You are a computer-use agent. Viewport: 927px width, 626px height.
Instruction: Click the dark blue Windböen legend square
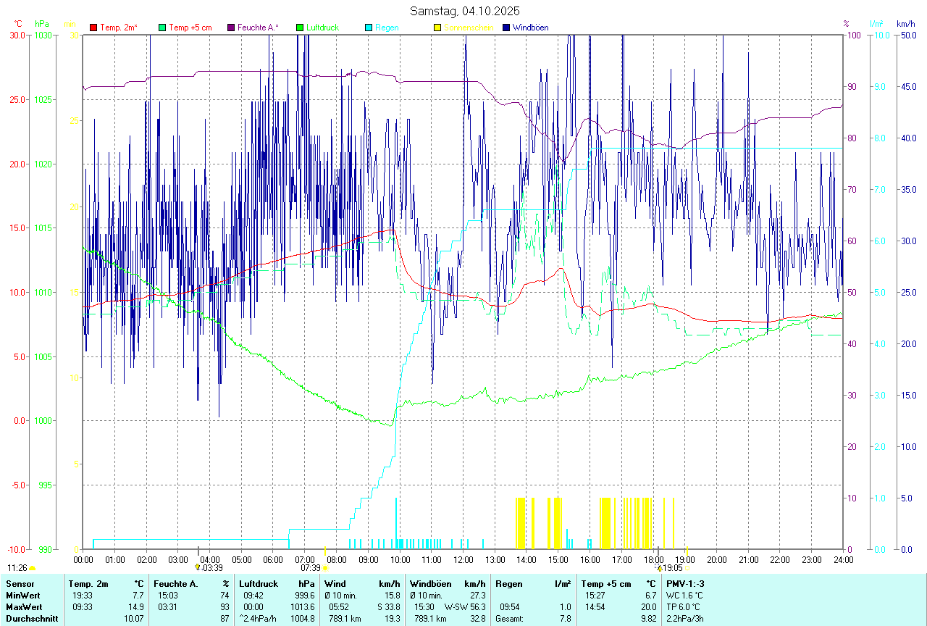pos(506,28)
